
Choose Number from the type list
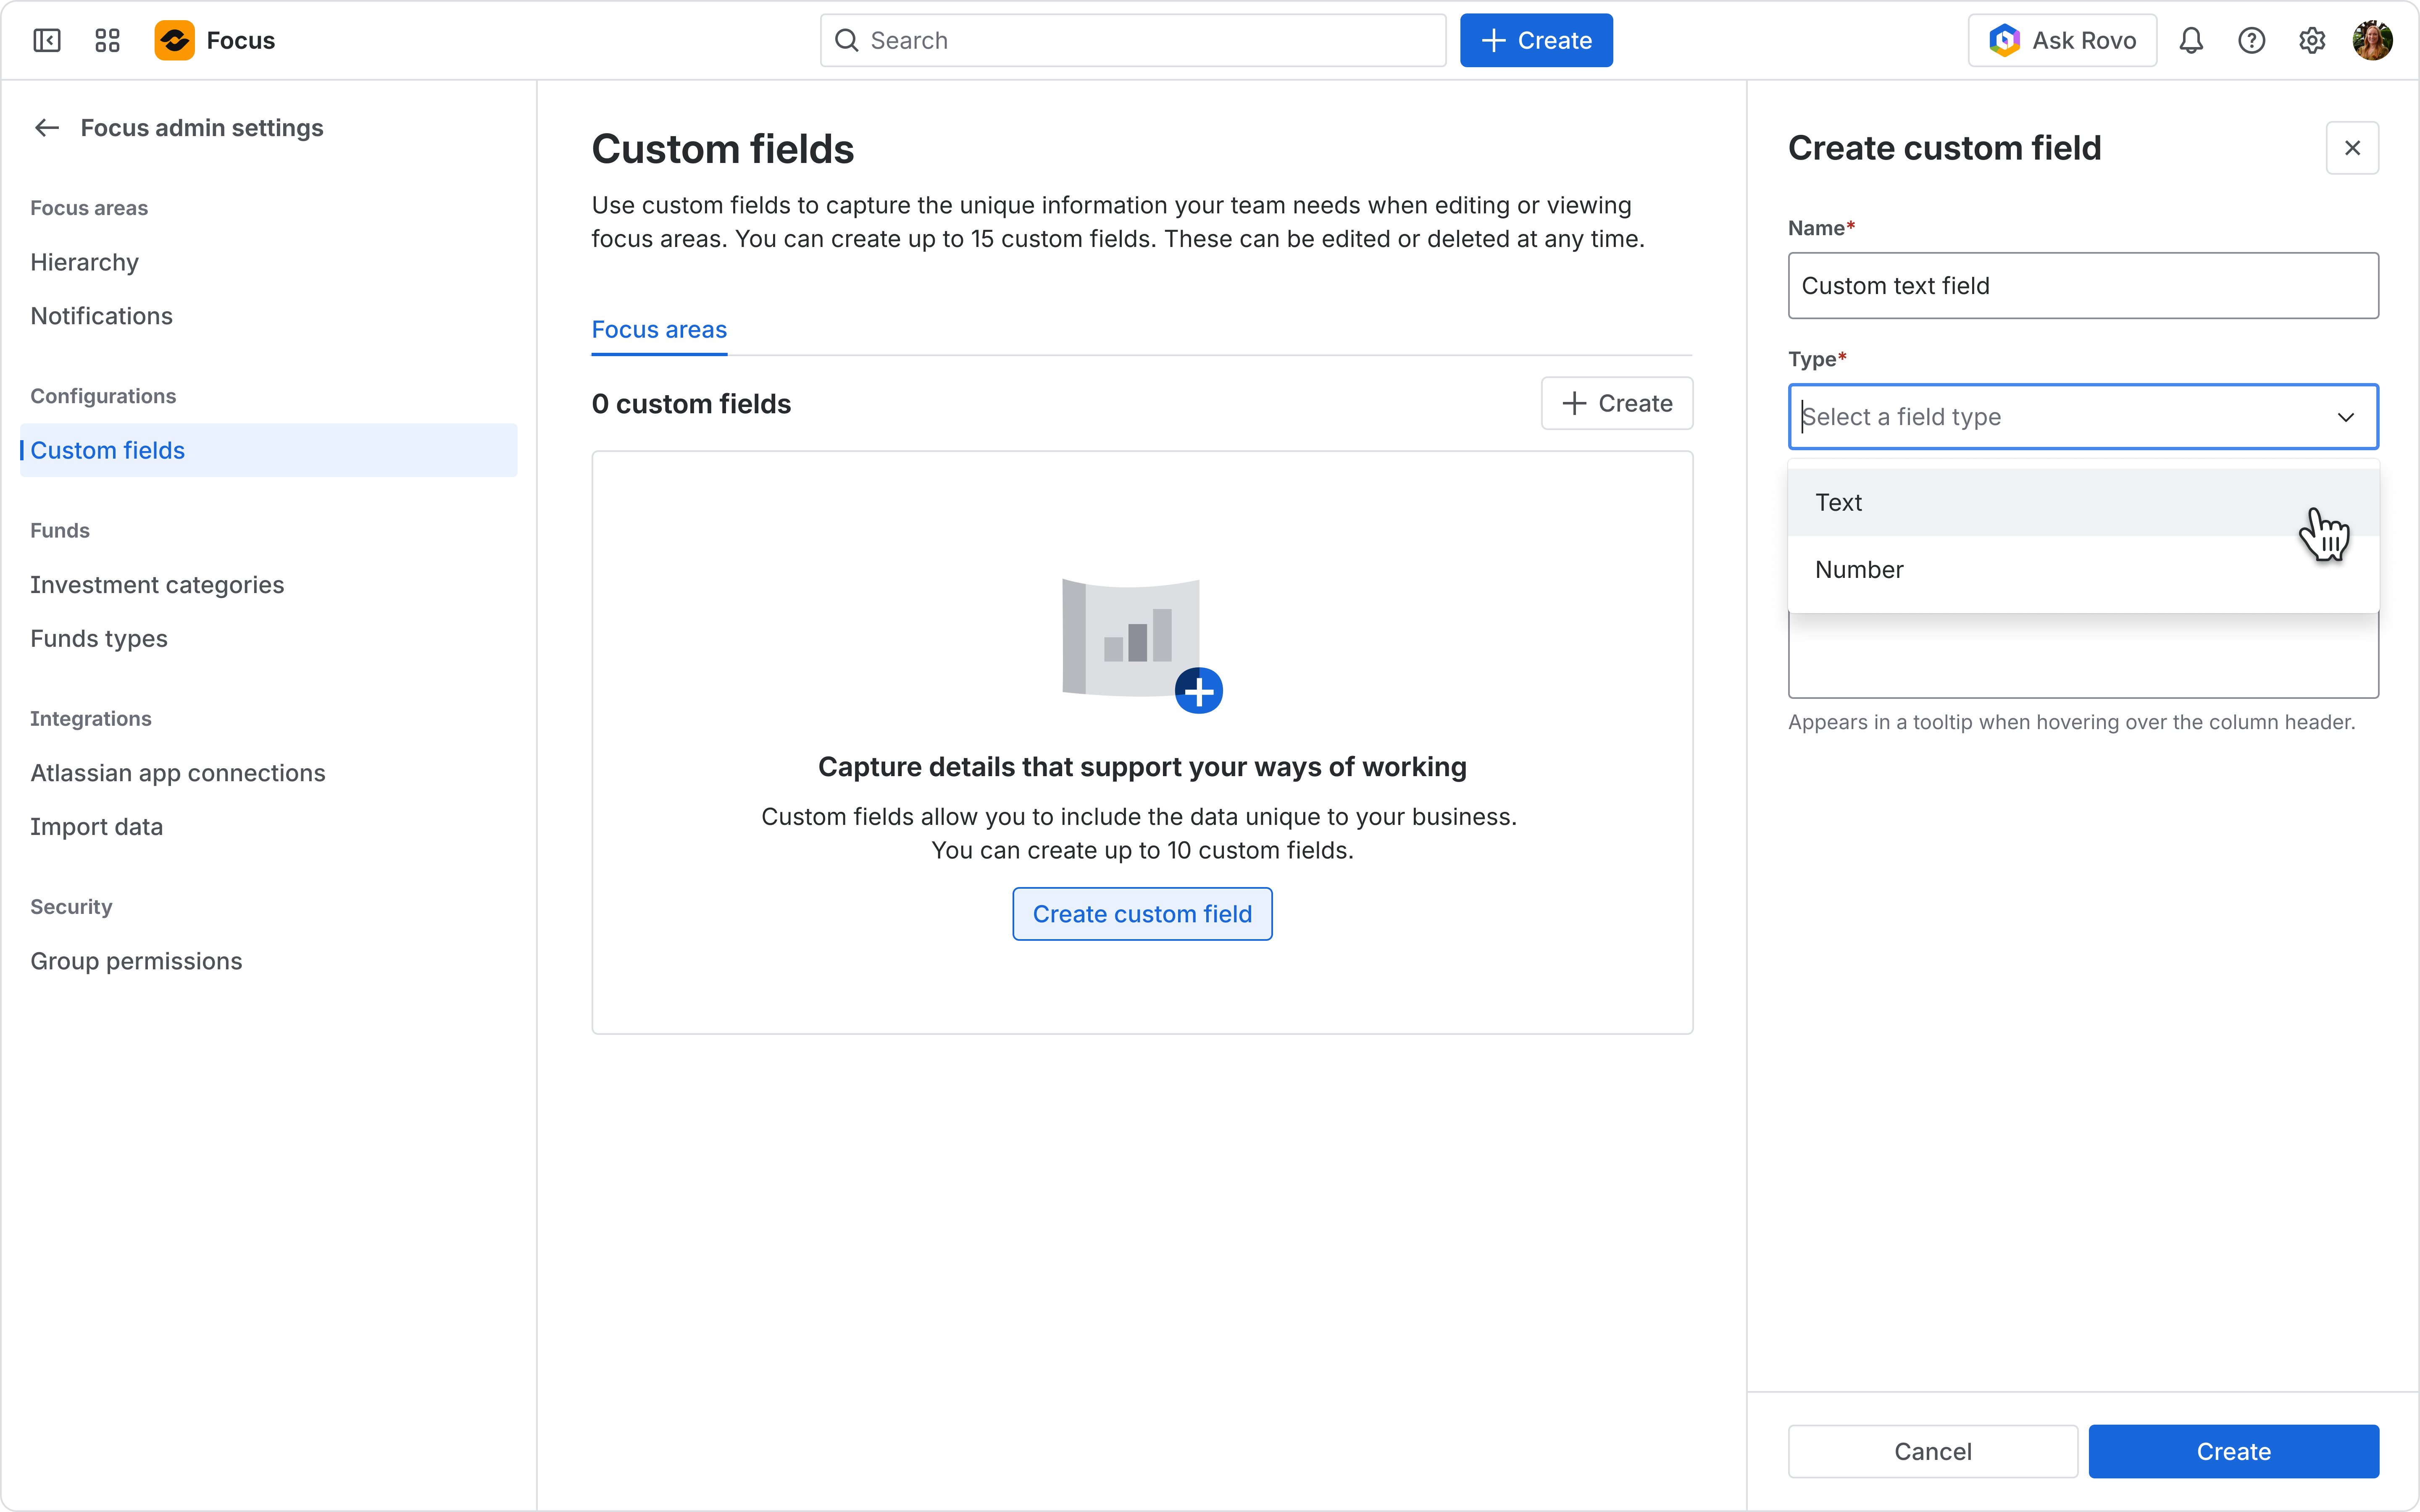(x=2083, y=569)
